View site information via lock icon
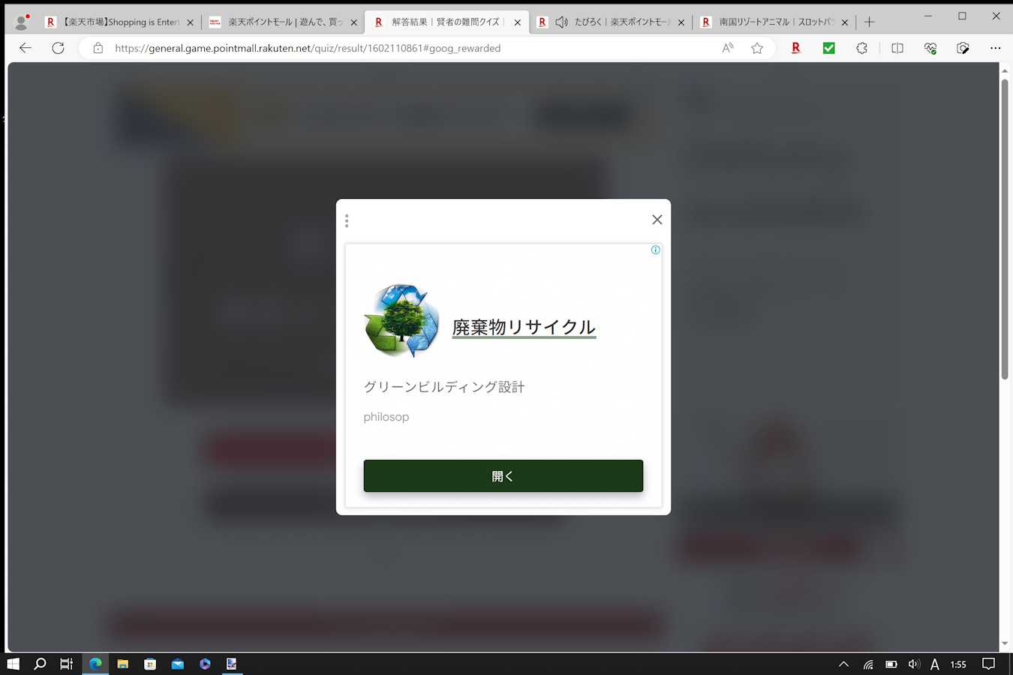 (98, 48)
